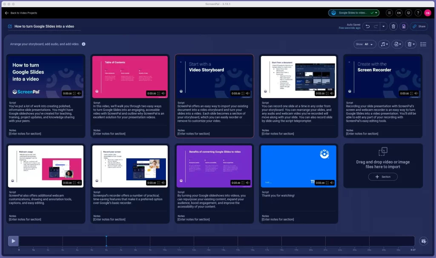The width and height of the screenshot is (436, 258).
Task: Select the 'How to turn Google Slides' title slide thumbnail
Action: click(46, 77)
